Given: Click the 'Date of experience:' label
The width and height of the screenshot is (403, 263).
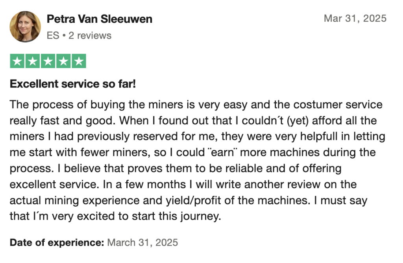Looking at the screenshot, I should (x=57, y=243).
